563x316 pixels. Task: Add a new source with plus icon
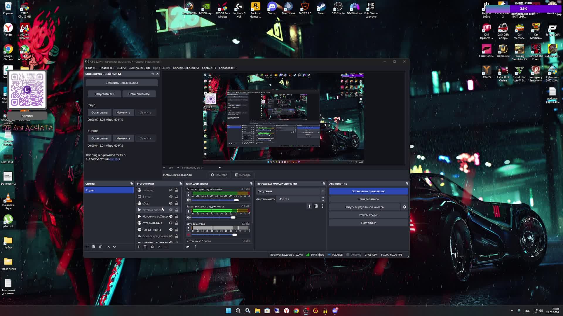click(139, 247)
